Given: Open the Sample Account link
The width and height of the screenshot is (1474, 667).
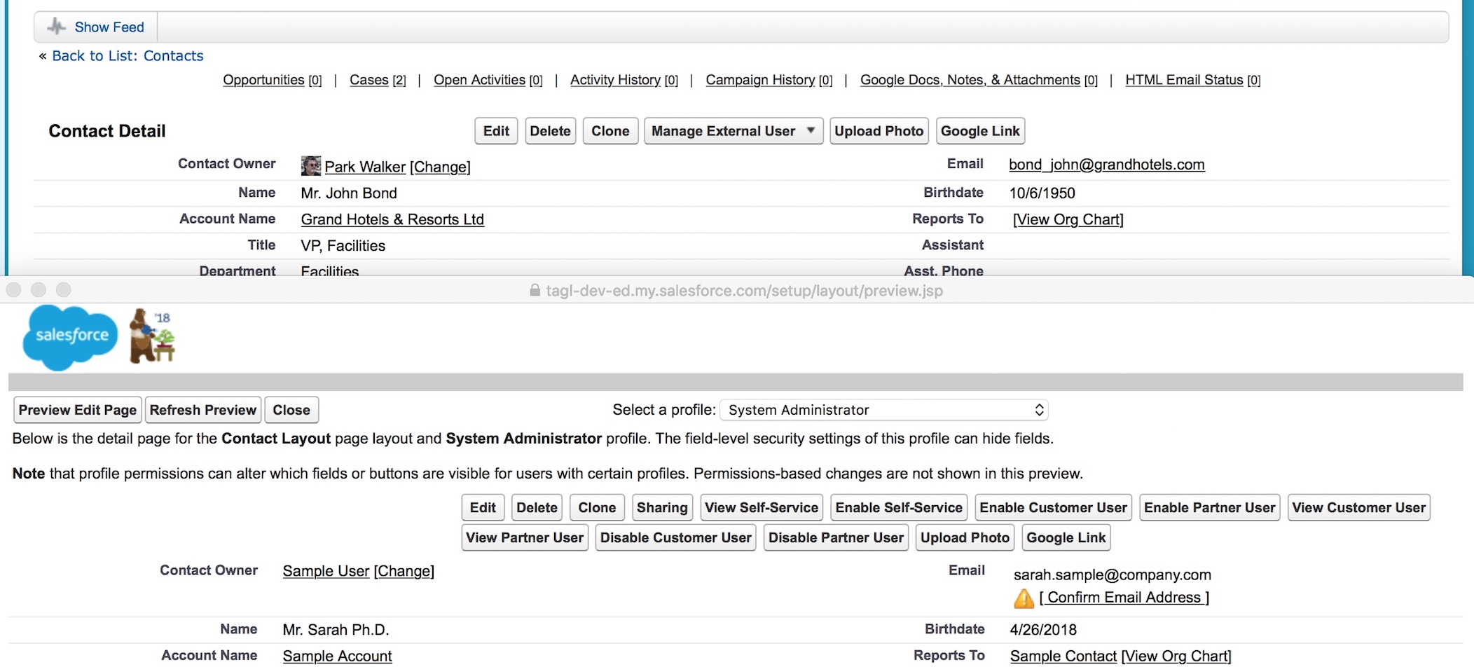Looking at the screenshot, I should (337, 656).
